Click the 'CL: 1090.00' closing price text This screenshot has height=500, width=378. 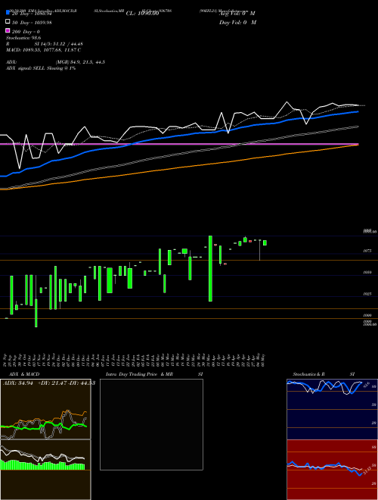pos(142,14)
